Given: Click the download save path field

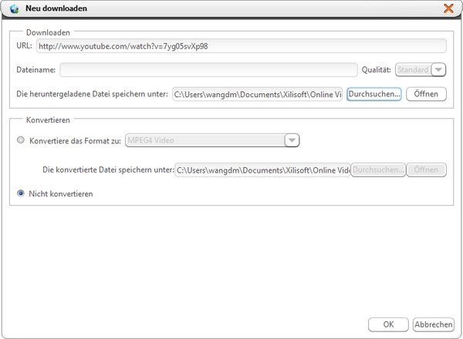Looking at the screenshot, I should (x=258, y=94).
